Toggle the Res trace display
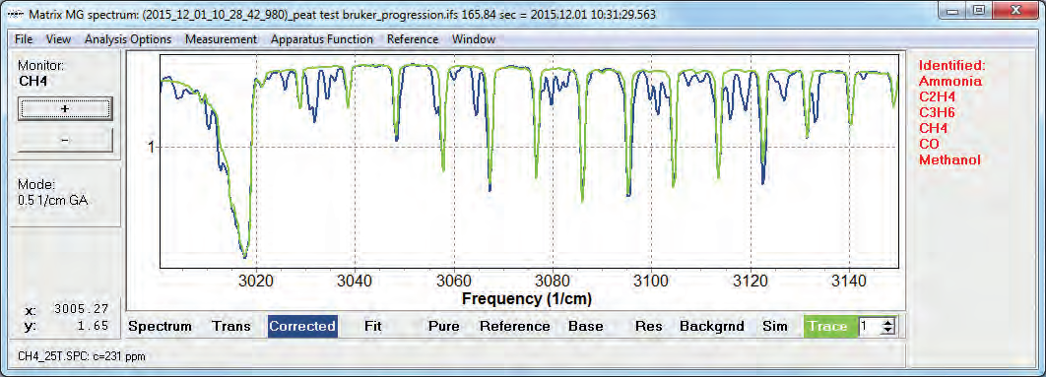This screenshot has height=377, width=1046. coord(649,326)
